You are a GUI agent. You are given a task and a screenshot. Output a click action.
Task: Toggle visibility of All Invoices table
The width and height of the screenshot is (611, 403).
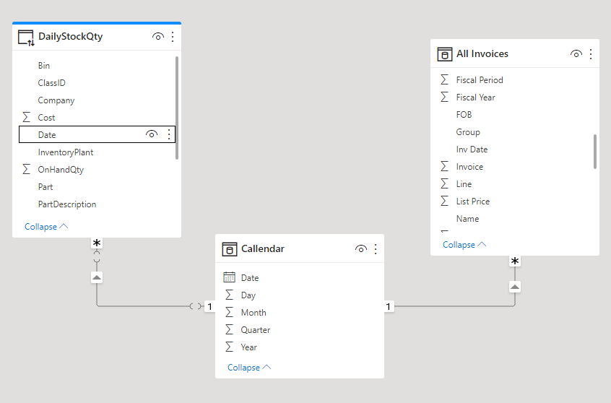point(576,53)
